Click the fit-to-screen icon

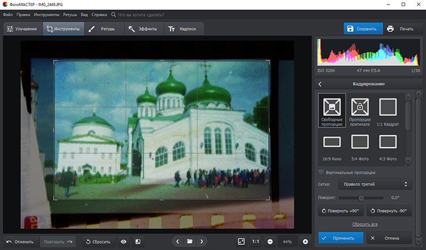click(x=241, y=241)
